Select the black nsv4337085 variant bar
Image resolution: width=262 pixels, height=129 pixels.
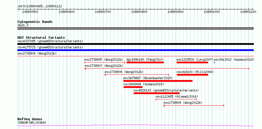(135, 44)
